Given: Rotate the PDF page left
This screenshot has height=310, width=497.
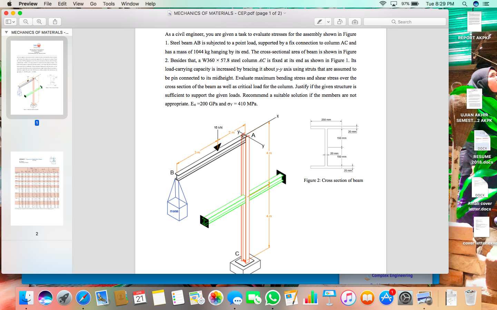Looking at the screenshot, I should pos(340,21).
